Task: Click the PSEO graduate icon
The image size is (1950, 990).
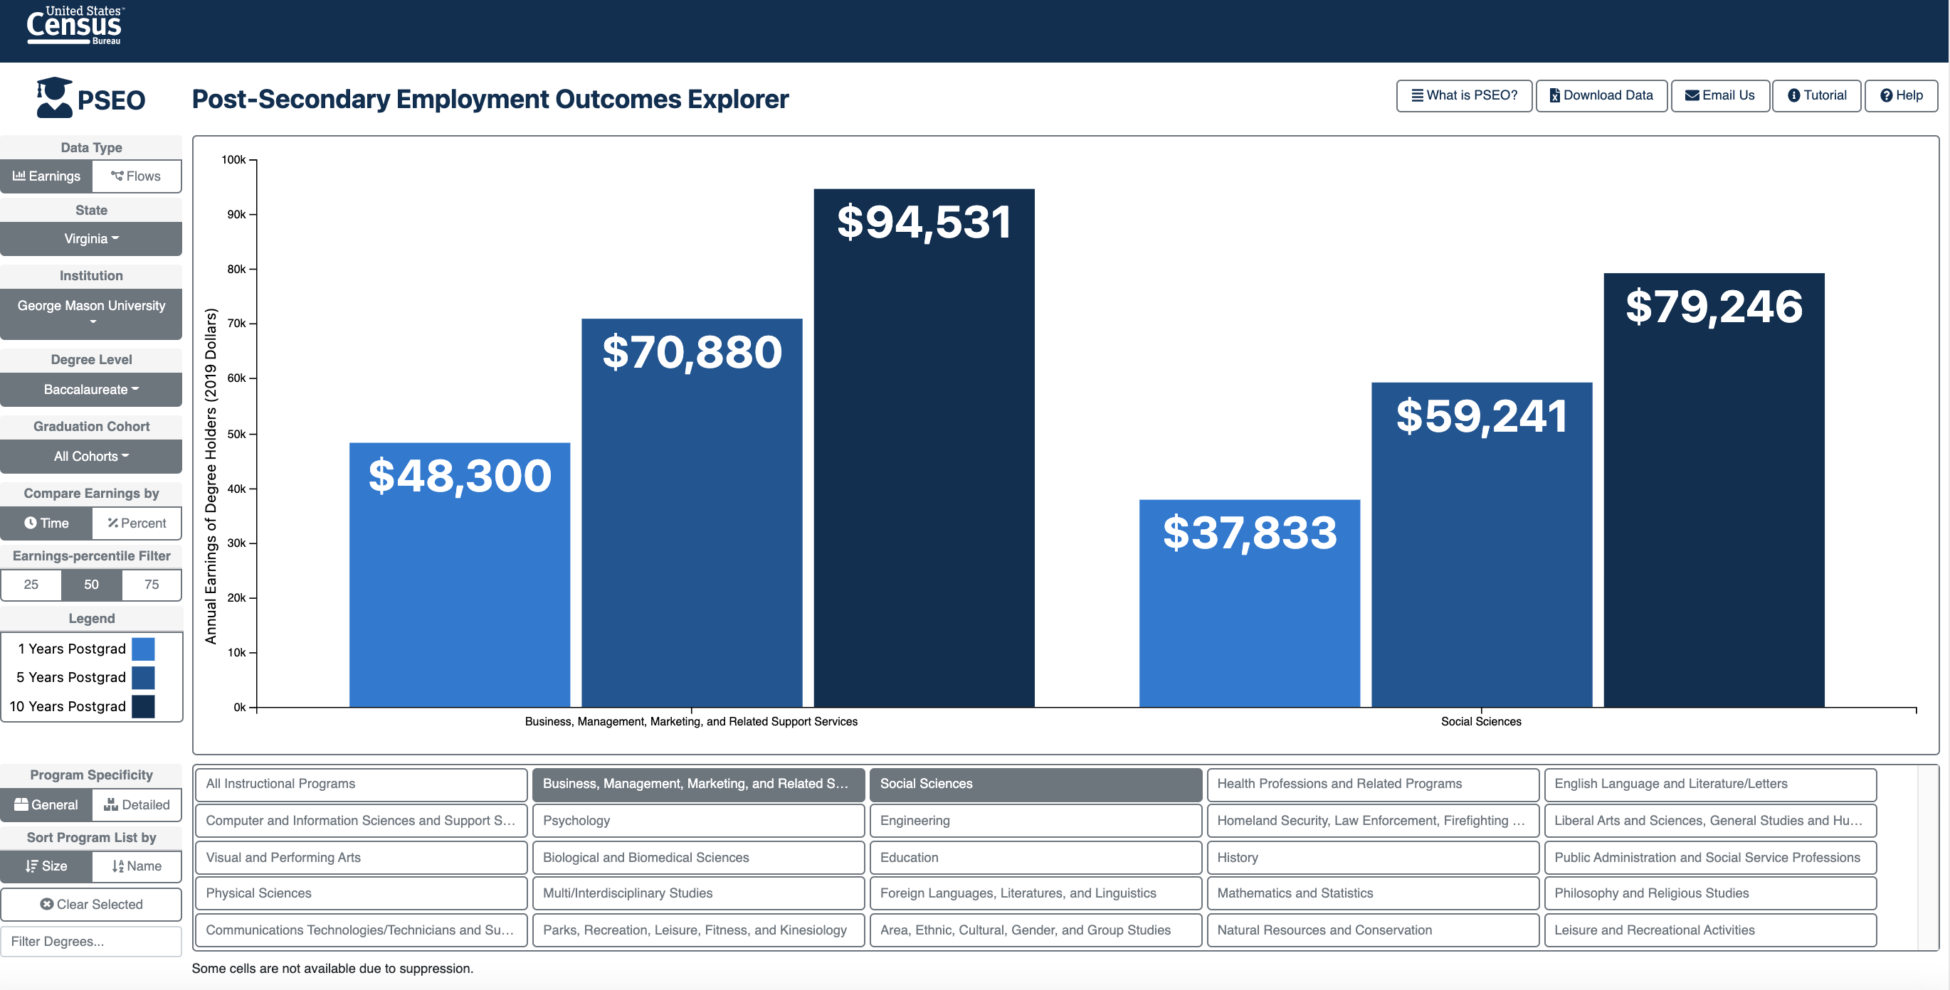Action: click(55, 97)
